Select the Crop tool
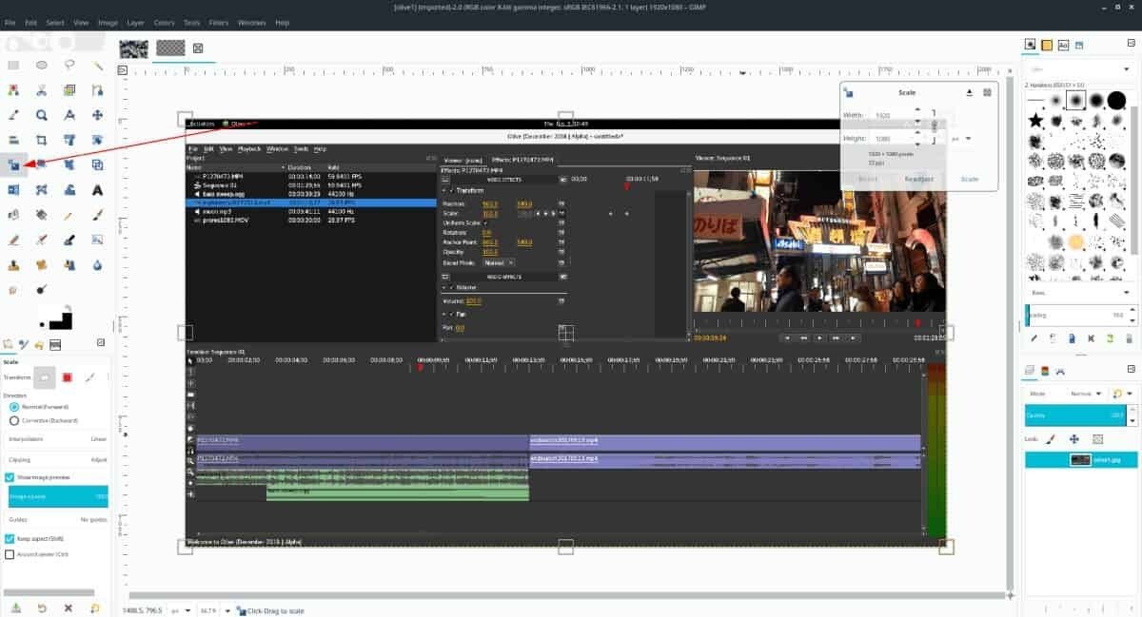Image resolution: width=1142 pixels, height=617 pixels. [x=42, y=140]
